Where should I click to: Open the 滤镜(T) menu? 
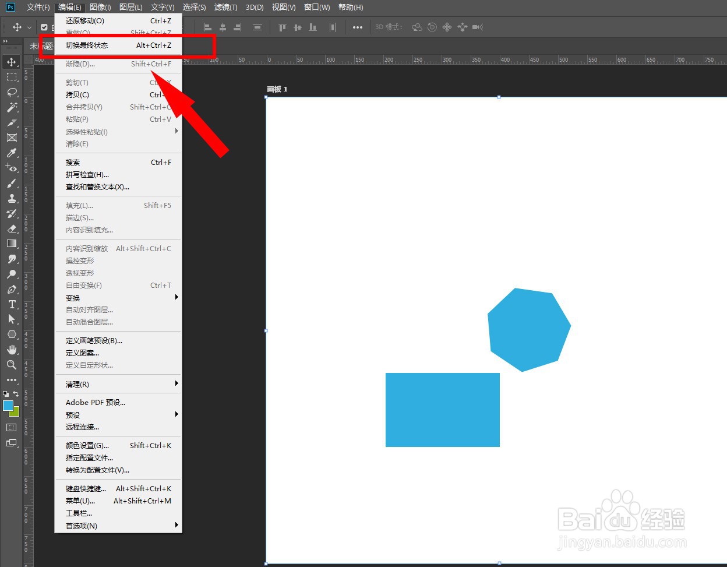226,7
